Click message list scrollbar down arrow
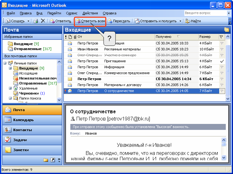The width and height of the screenshot is (233, 174). (x=228, y=99)
